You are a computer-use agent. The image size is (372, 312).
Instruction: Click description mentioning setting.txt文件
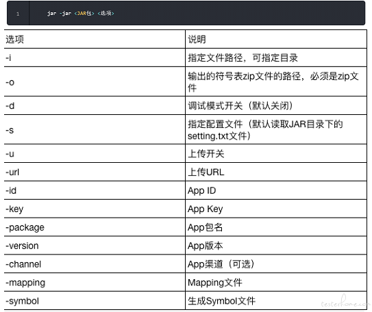(x=276, y=129)
